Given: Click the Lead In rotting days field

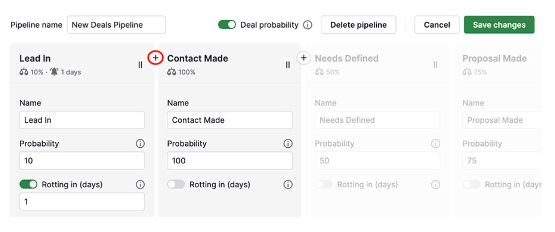Looking at the screenshot, I should pyautogui.click(x=82, y=202).
